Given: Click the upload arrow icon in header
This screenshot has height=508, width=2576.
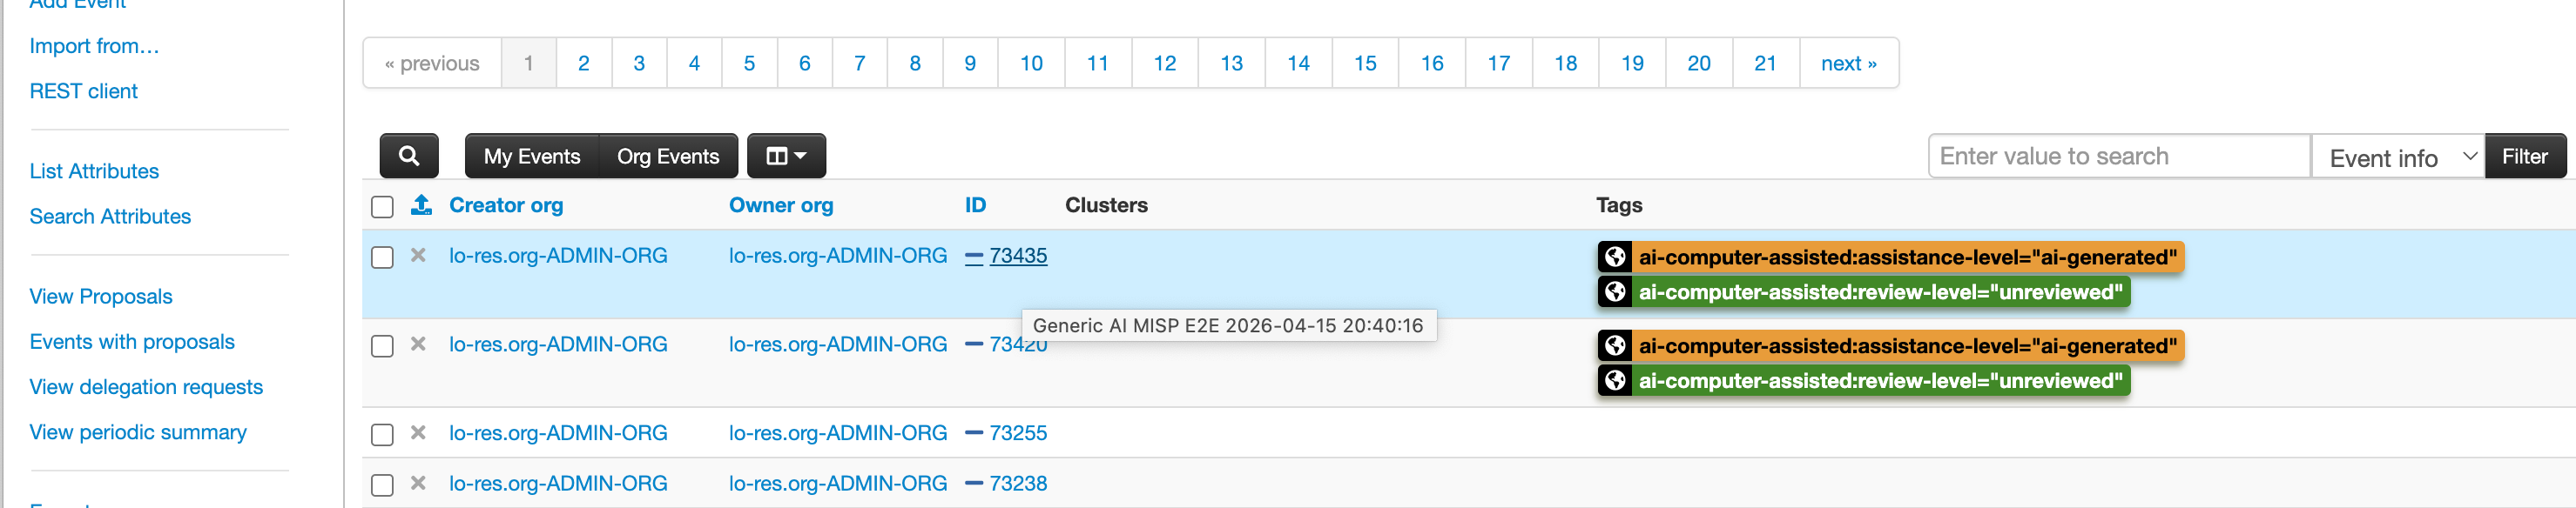Looking at the screenshot, I should pos(421,205).
